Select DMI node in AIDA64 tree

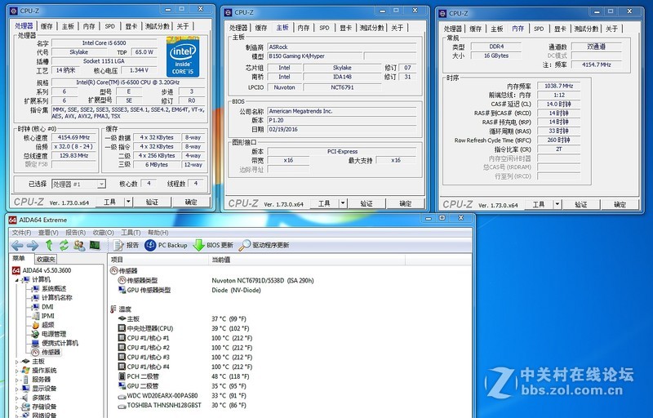[47, 307]
